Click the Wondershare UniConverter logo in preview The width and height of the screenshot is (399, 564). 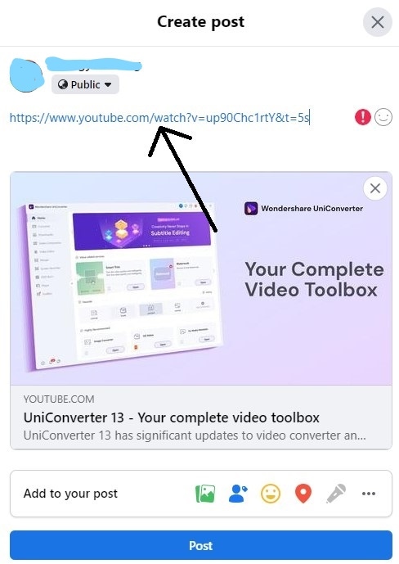coord(251,208)
